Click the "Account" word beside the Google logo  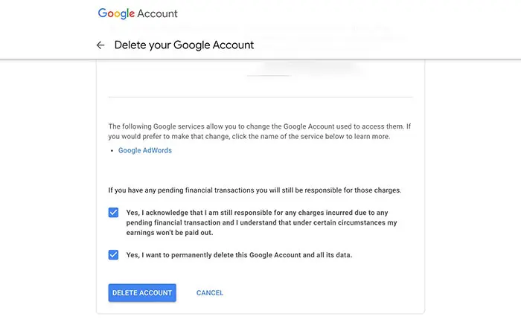(x=157, y=13)
